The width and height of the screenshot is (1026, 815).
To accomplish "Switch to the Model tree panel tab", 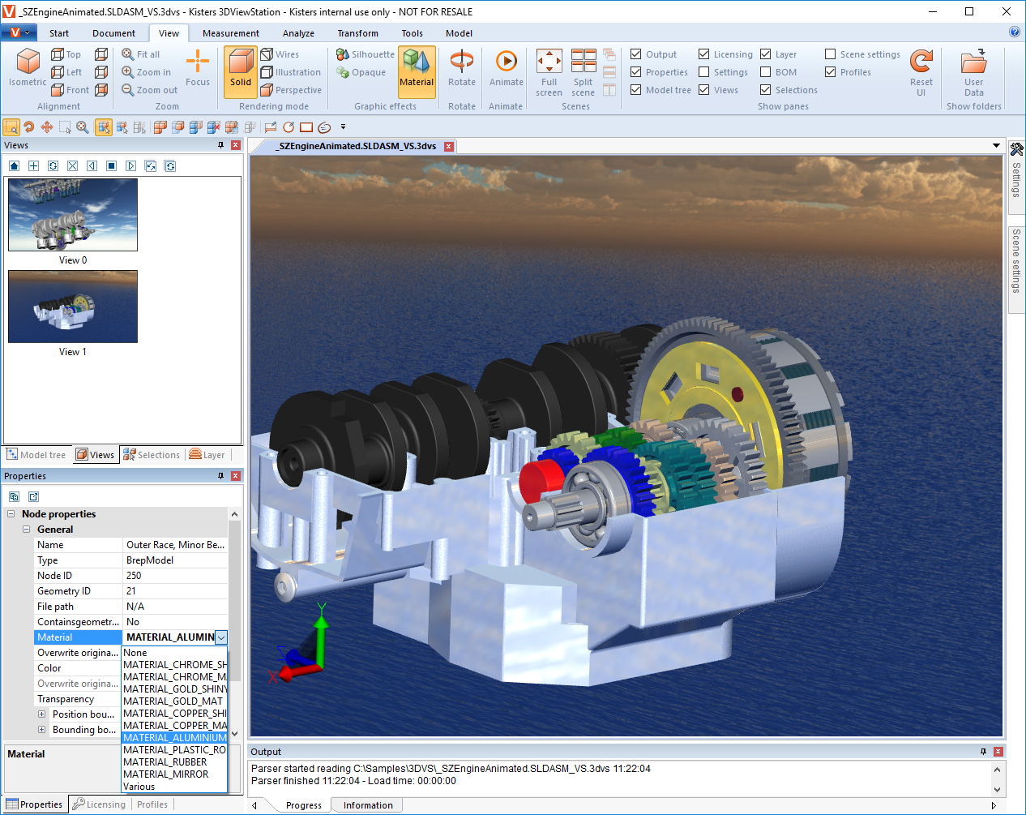I will 36,455.
